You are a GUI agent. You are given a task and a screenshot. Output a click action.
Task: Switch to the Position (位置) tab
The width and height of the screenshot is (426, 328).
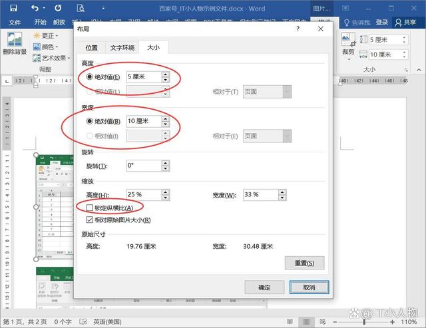tap(91, 48)
